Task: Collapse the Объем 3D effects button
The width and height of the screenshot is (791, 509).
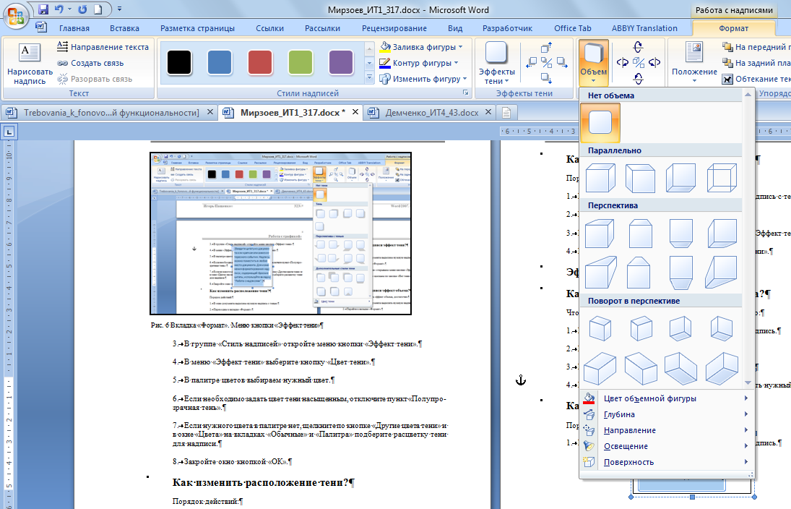Action: (x=593, y=63)
